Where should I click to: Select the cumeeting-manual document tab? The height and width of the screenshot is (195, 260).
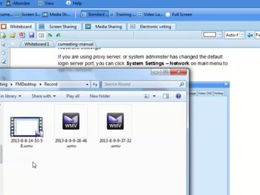[76, 44]
